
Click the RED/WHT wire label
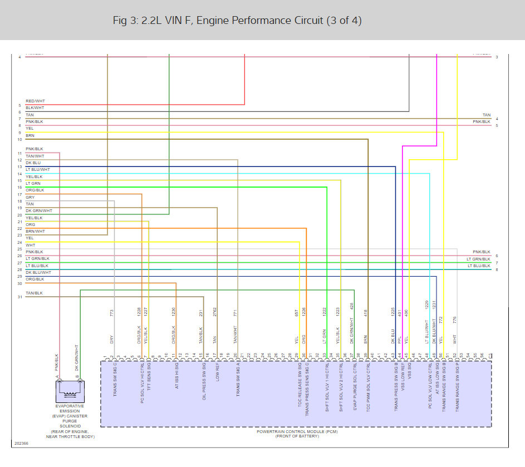[35, 101]
